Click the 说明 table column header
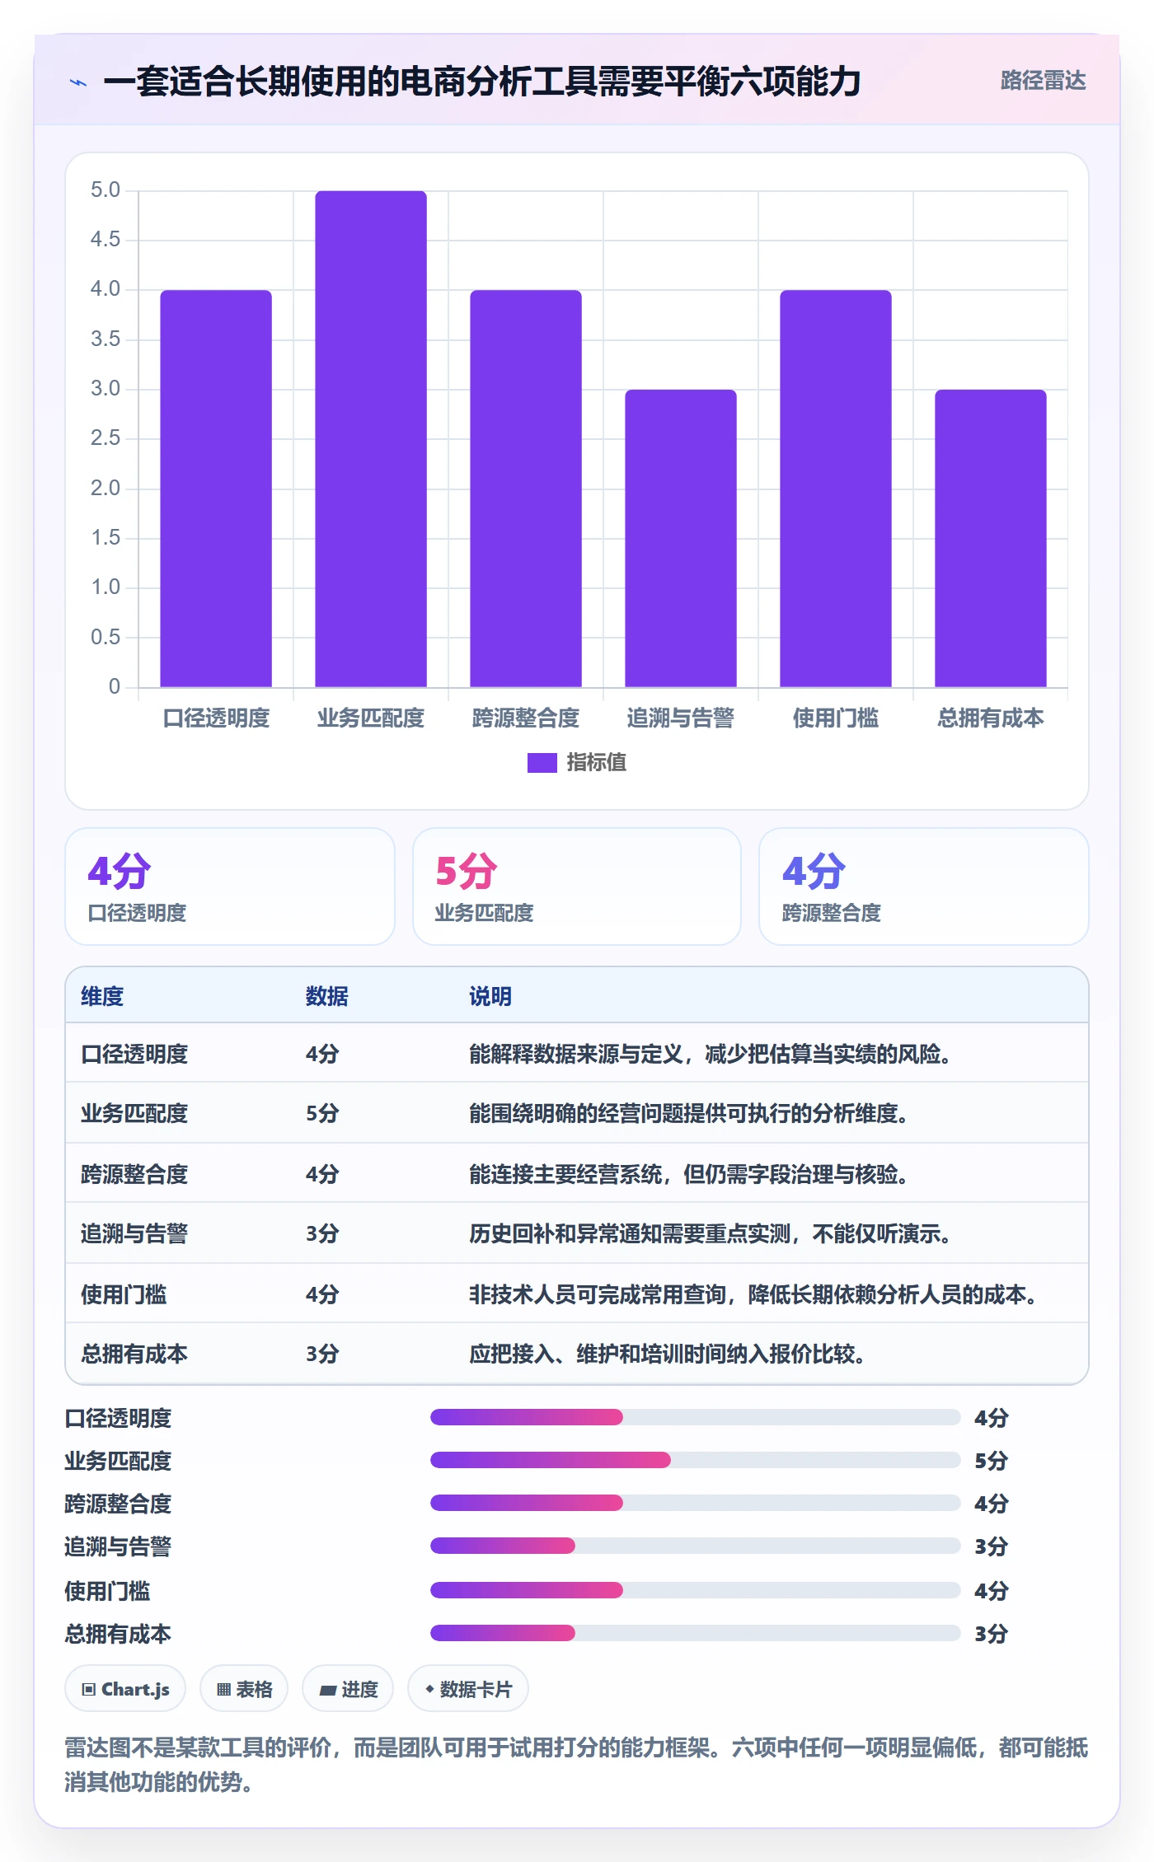 pos(490,997)
